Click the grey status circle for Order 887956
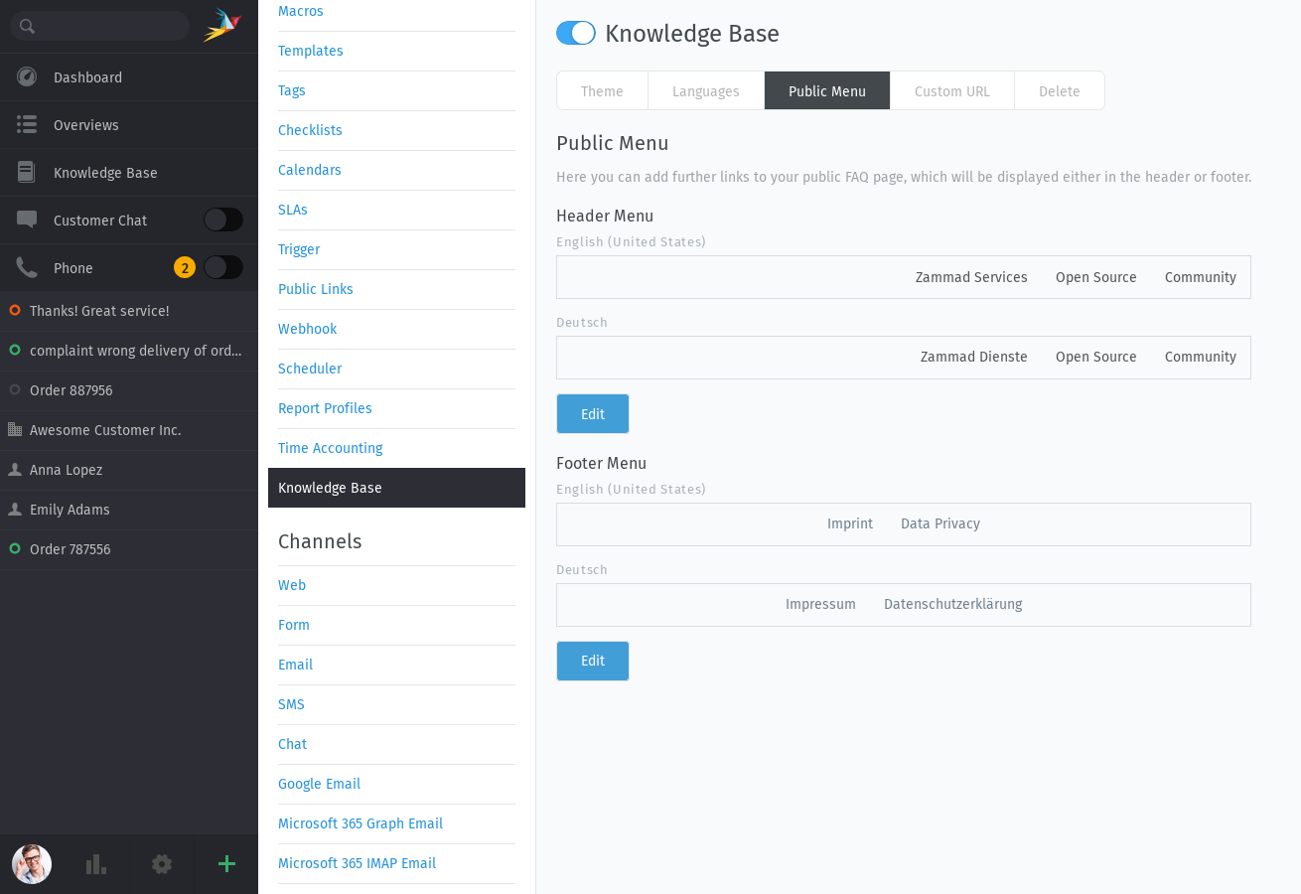Screen dimensions: 1301x894 coord(15,390)
